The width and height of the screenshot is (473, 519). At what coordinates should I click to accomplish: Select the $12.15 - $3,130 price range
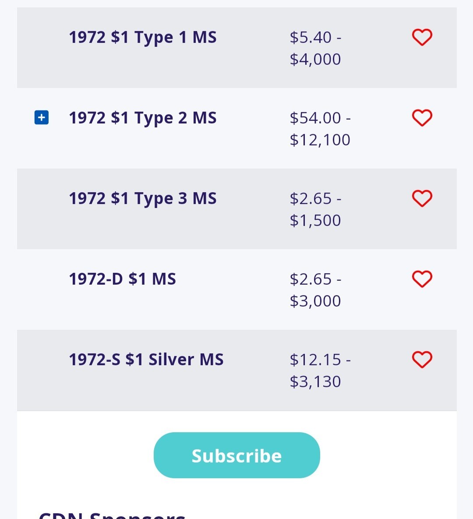coord(320,371)
